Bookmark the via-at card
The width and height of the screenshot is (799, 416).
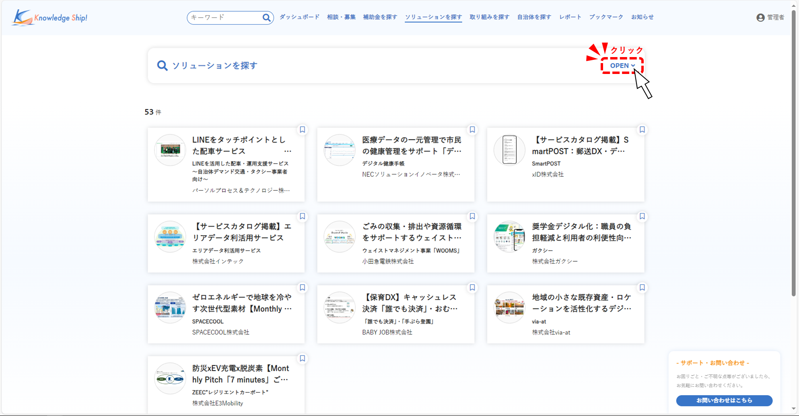[x=642, y=288]
